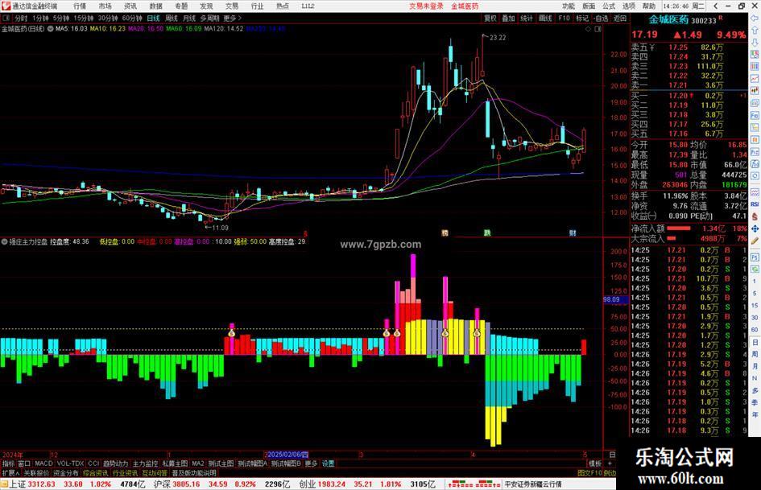Open the F10 info icon in right sidebar

[x=755, y=116]
